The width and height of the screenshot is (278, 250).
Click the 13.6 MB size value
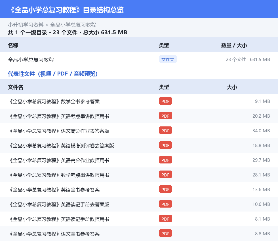click(261, 189)
